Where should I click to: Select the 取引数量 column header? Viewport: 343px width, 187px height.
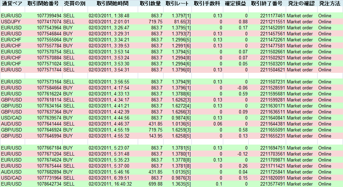pos(150,4)
